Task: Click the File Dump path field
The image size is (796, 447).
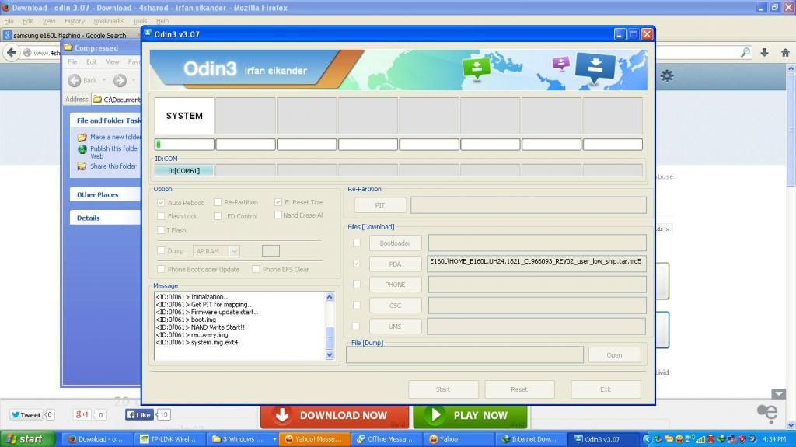Action: point(465,354)
